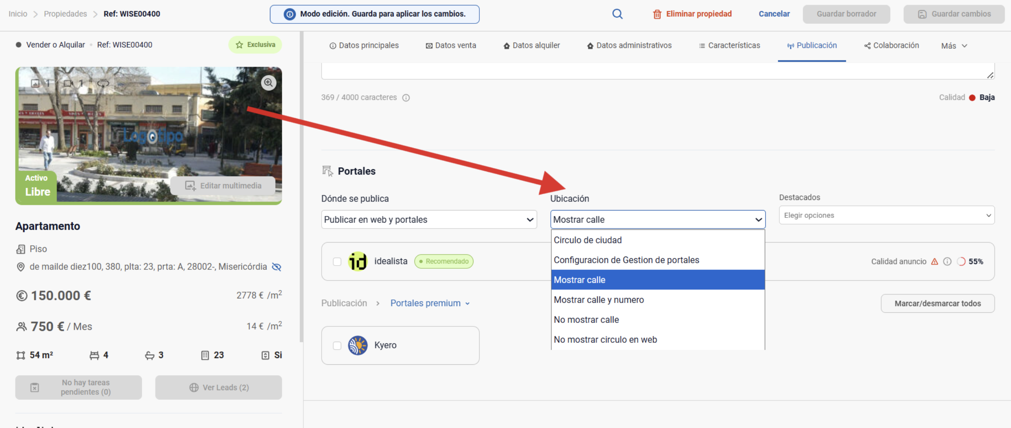Select Circulo de ciudad option
The image size is (1011, 428).
(x=658, y=240)
